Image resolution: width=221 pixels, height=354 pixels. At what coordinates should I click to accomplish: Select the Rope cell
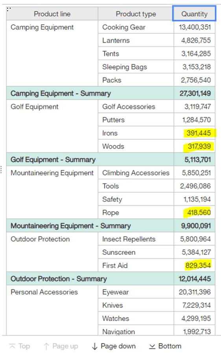(x=136, y=212)
